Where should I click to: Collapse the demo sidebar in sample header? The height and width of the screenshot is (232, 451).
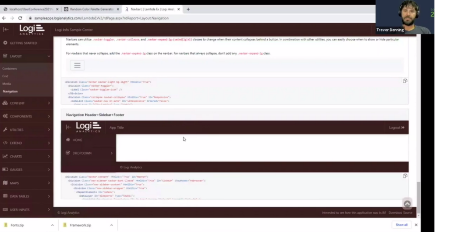pos(68,127)
